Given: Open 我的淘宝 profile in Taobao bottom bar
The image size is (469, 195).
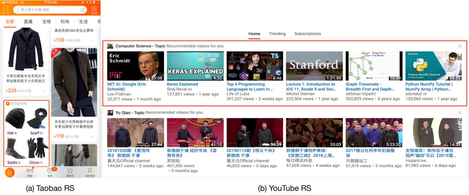Looking at the screenshot, I should [90, 172].
